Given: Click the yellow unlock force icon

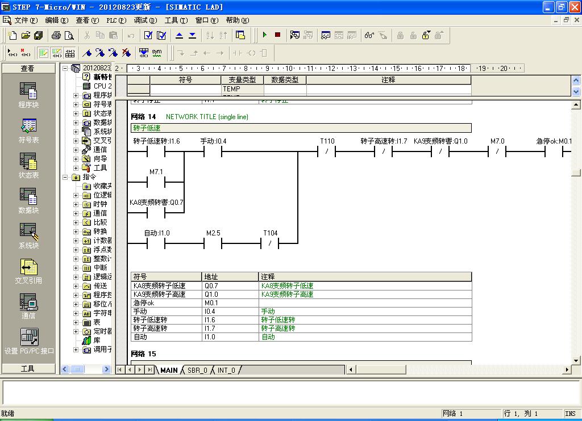Looking at the screenshot, I should pyautogui.click(x=426, y=35).
